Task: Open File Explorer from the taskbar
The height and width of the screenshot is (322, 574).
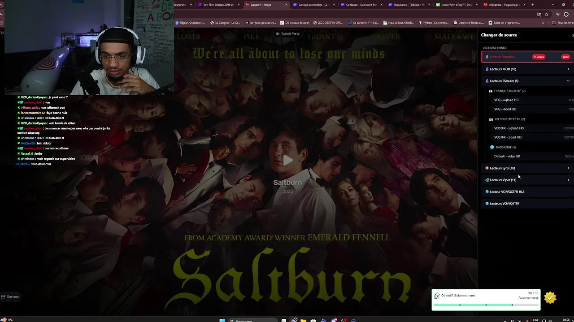Action: pos(304,320)
